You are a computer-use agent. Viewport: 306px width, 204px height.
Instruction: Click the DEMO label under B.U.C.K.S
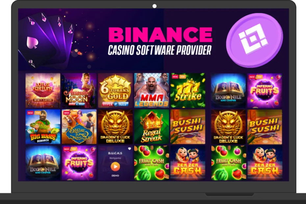tap(115, 175)
